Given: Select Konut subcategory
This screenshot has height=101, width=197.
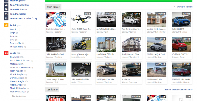Looking at the screenshot, I should coord(13,29).
